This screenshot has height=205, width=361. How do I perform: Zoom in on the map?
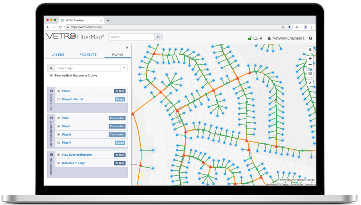(x=310, y=58)
